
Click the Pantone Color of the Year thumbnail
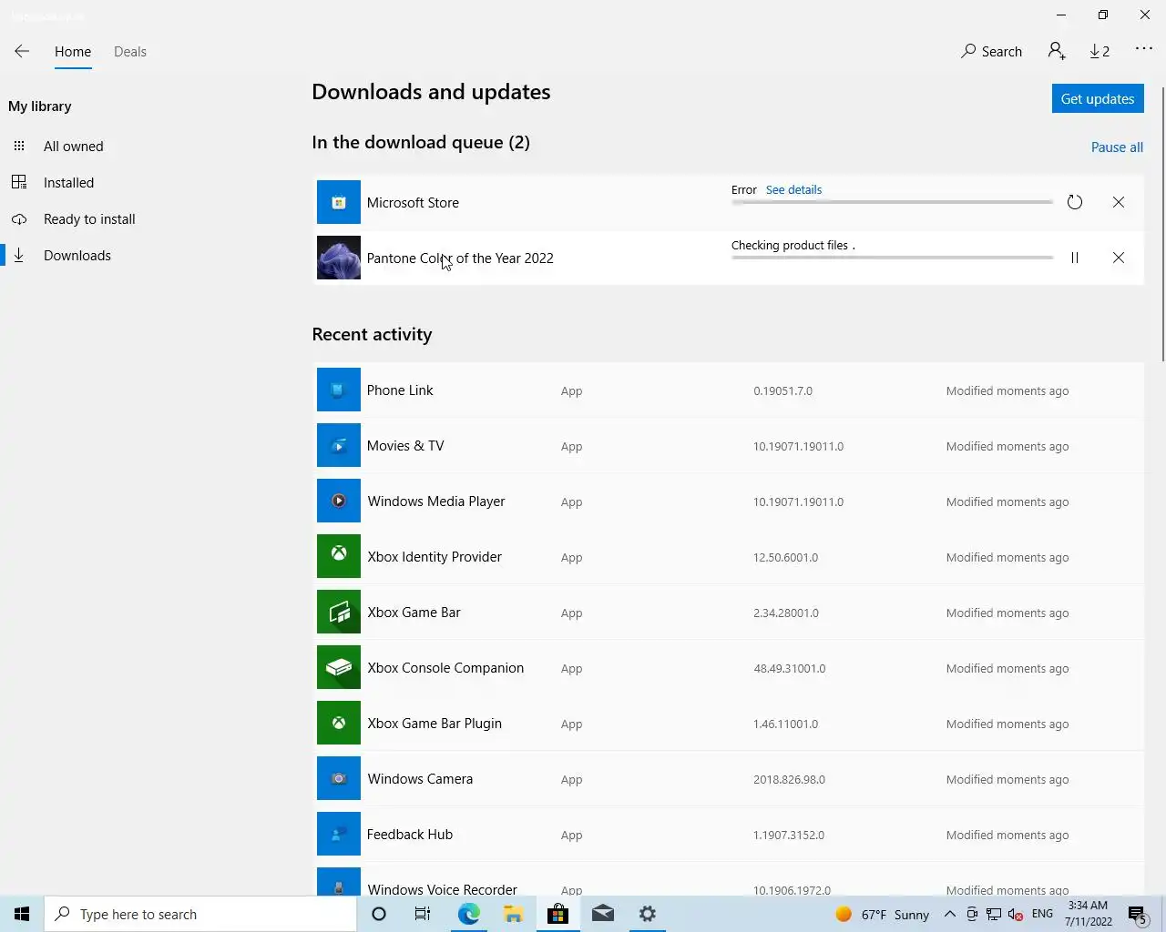click(x=339, y=258)
